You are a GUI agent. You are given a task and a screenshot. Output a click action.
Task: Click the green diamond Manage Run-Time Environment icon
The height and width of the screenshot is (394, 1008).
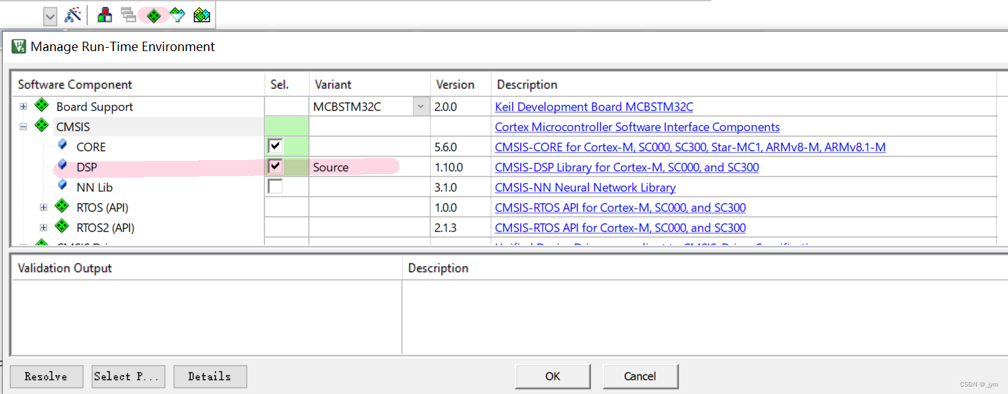pyautogui.click(x=154, y=15)
